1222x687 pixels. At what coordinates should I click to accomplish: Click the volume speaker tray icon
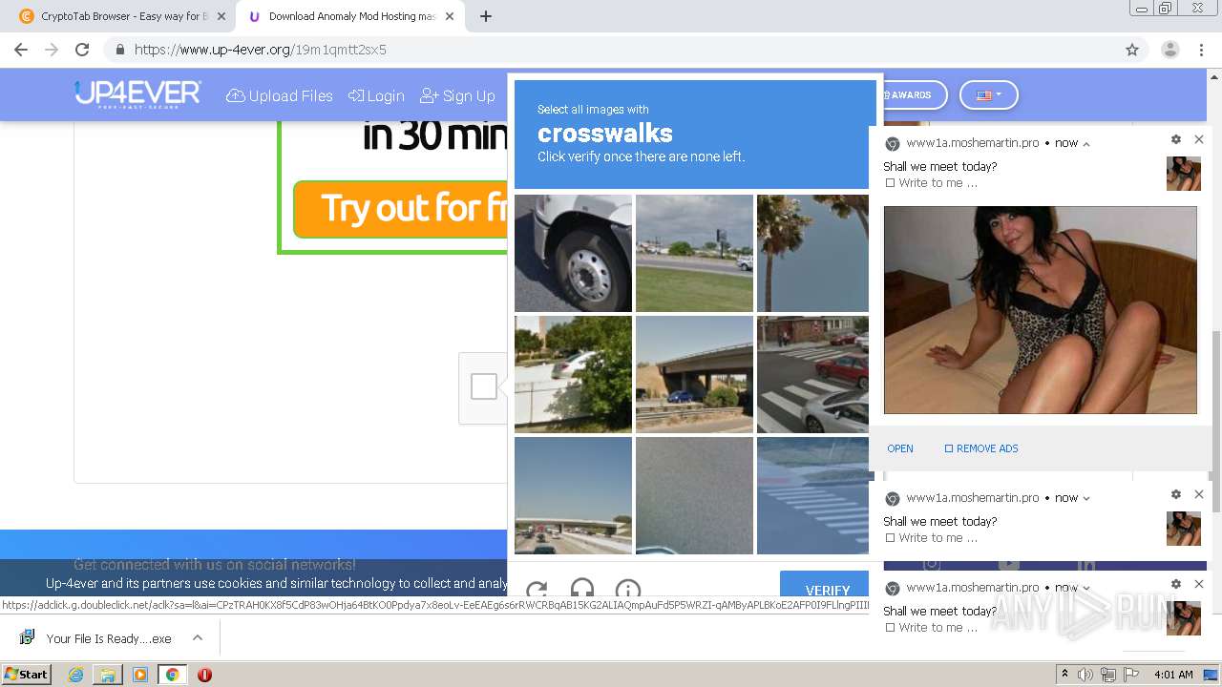(x=1085, y=675)
